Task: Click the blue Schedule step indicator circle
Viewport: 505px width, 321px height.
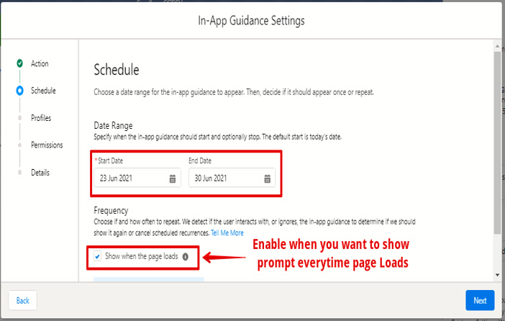Action: click(19, 91)
